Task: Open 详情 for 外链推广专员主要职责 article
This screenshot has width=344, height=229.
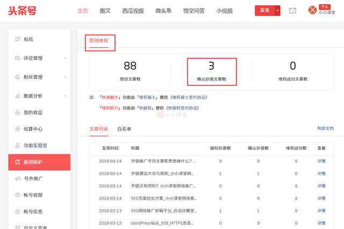Action: pyautogui.click(x=321, y=161)
